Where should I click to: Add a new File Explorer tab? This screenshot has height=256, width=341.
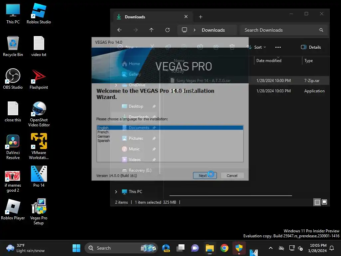click(x=200, y=17)
